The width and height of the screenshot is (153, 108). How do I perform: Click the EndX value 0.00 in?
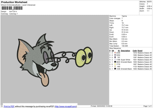(x=124, y=34)
